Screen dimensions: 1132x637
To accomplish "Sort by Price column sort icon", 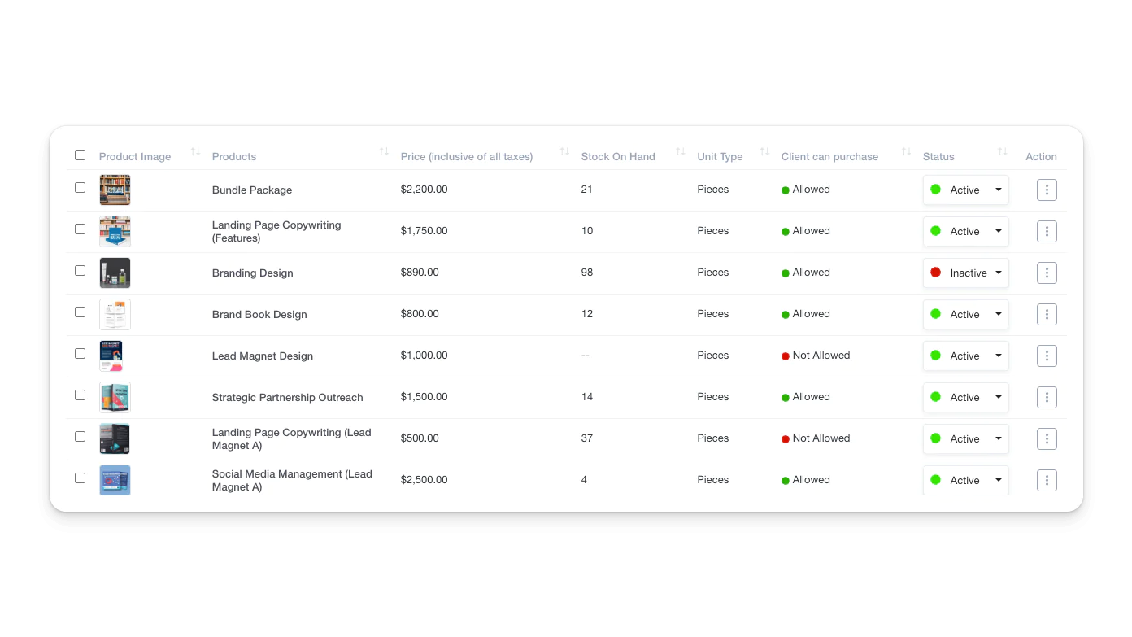I will tap(564, 152).
